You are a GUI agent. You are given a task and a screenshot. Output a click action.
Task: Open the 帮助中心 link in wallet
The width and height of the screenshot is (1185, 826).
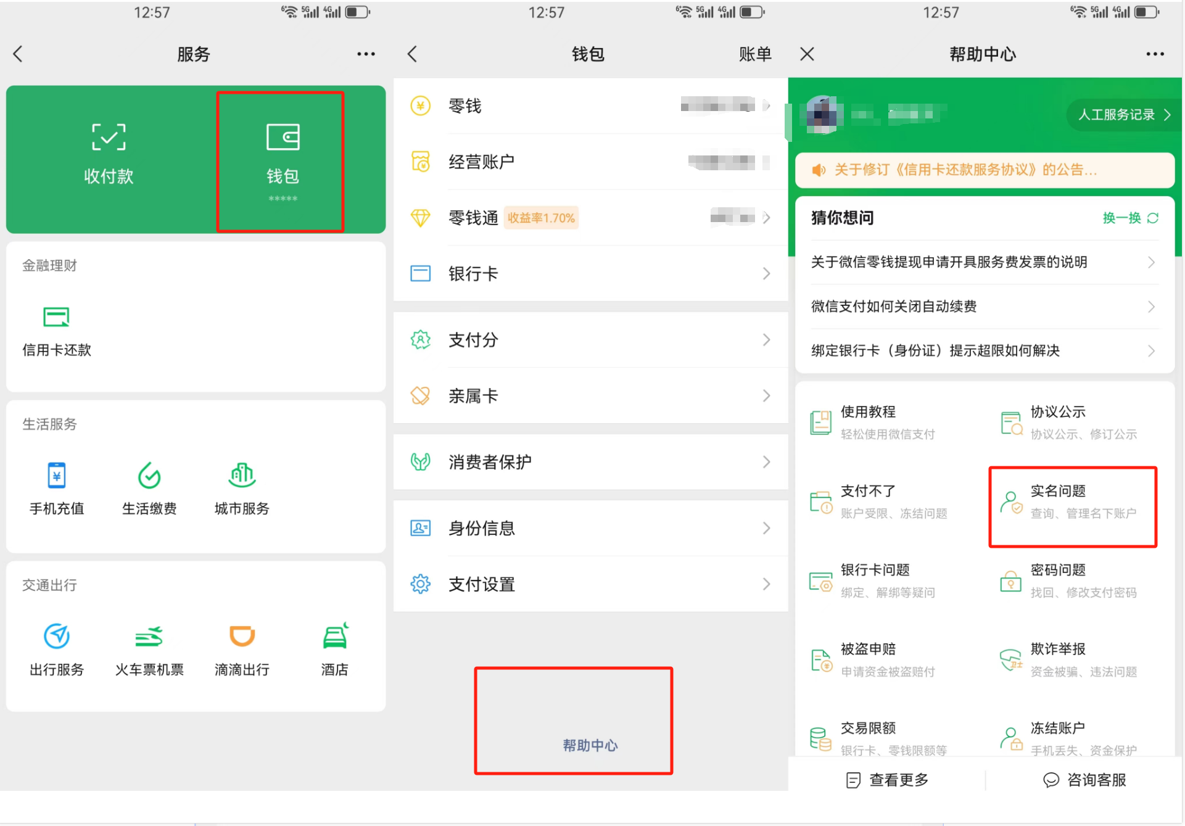(x=590, y=745)
